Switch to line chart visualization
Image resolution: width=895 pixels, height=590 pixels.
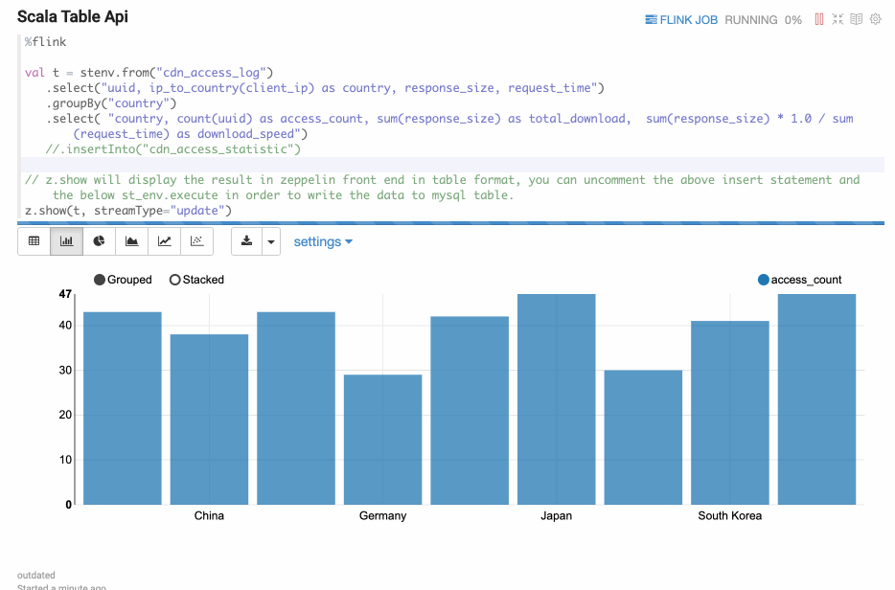[x=165, y=241]
